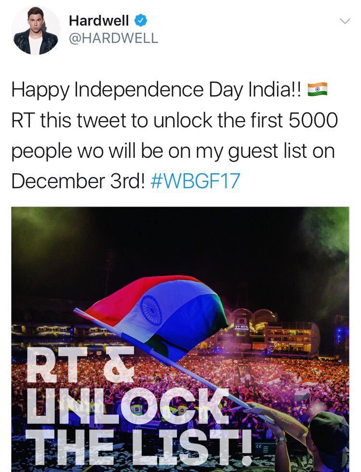The image size is (361, 472).
Task: Click the 'December 3rd!' text
Action: click(79, 181)
